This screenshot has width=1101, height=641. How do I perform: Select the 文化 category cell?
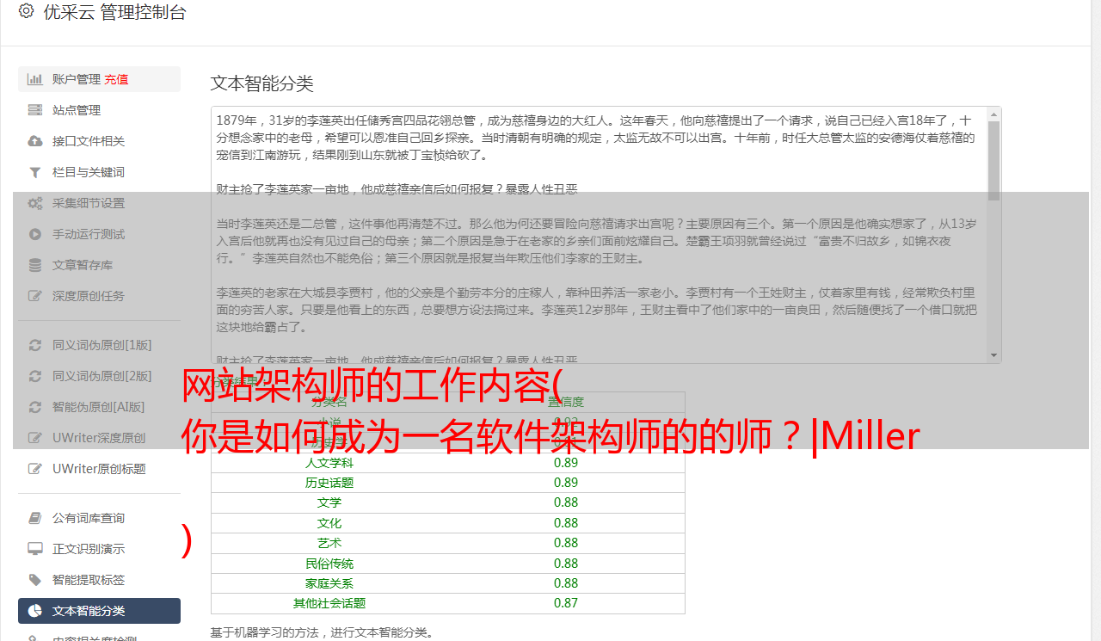[329, 523]
